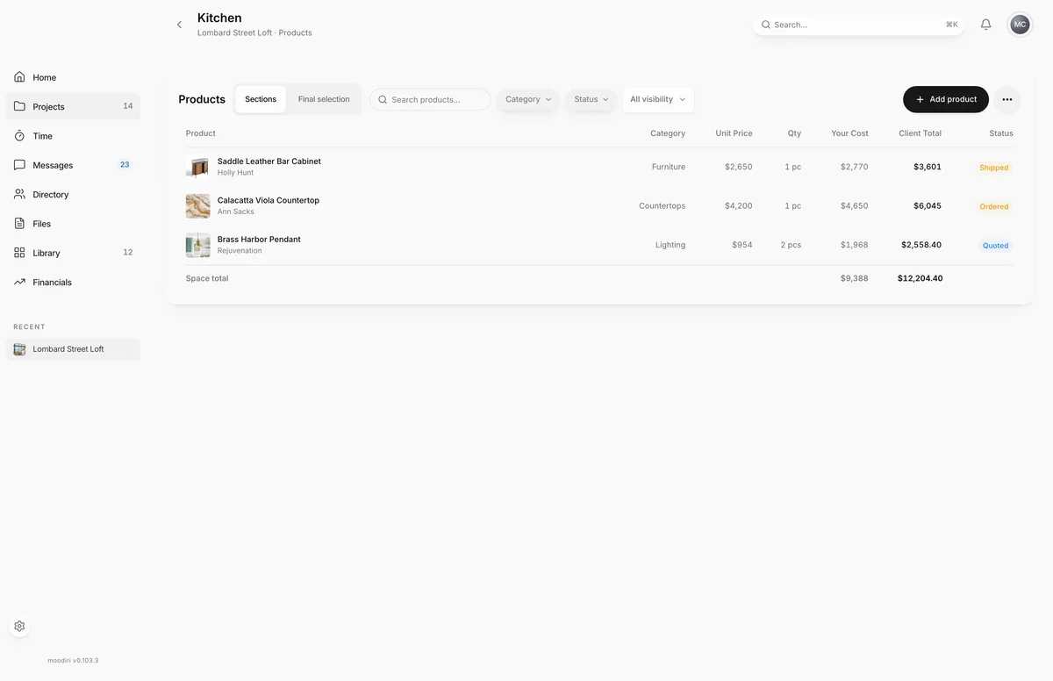Click the $12,204.40 space total value

[x=920, y=278]
